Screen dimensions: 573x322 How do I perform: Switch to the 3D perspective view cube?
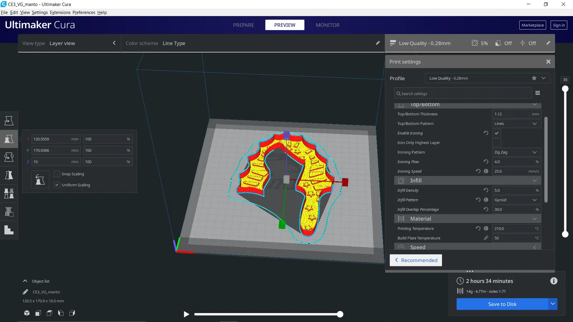(27, 313)
